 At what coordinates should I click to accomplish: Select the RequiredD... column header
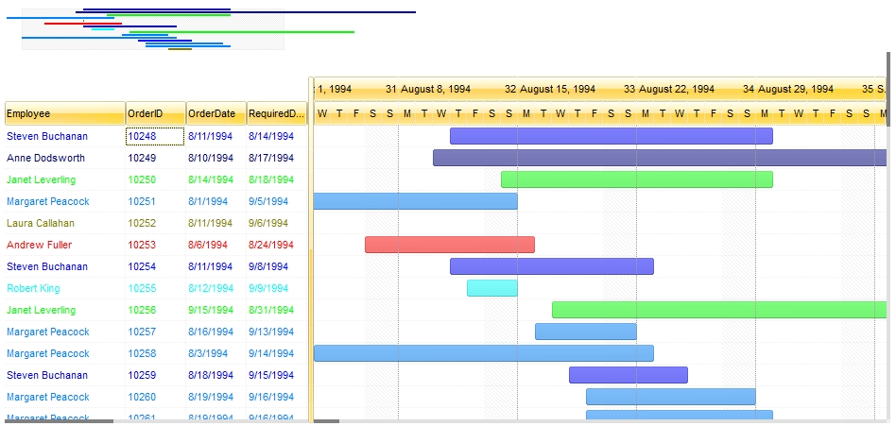point(277,114)
